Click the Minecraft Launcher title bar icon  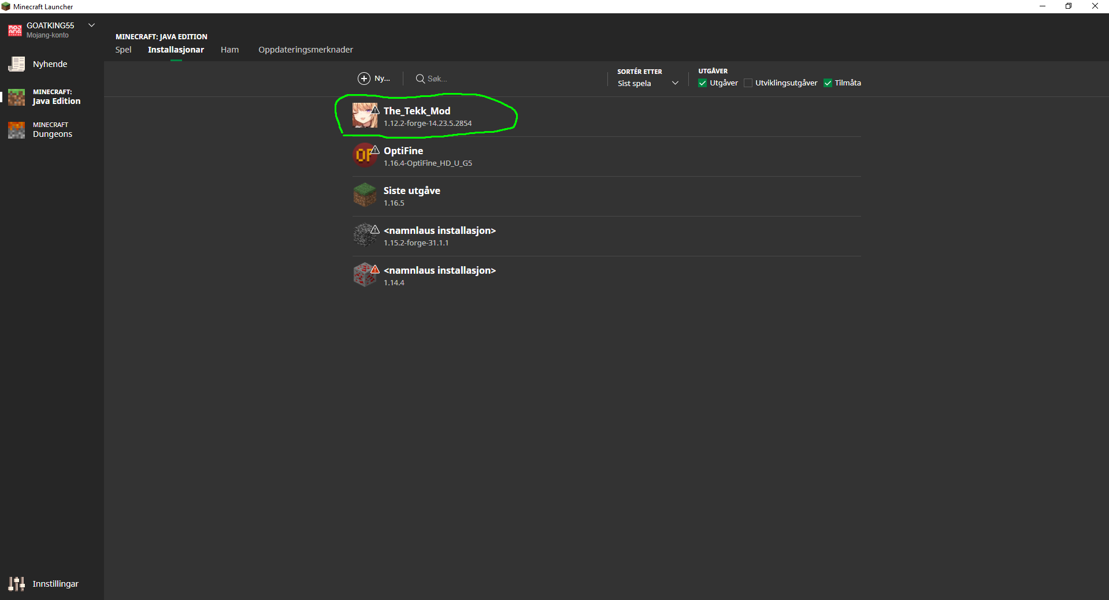click(6, 6)
